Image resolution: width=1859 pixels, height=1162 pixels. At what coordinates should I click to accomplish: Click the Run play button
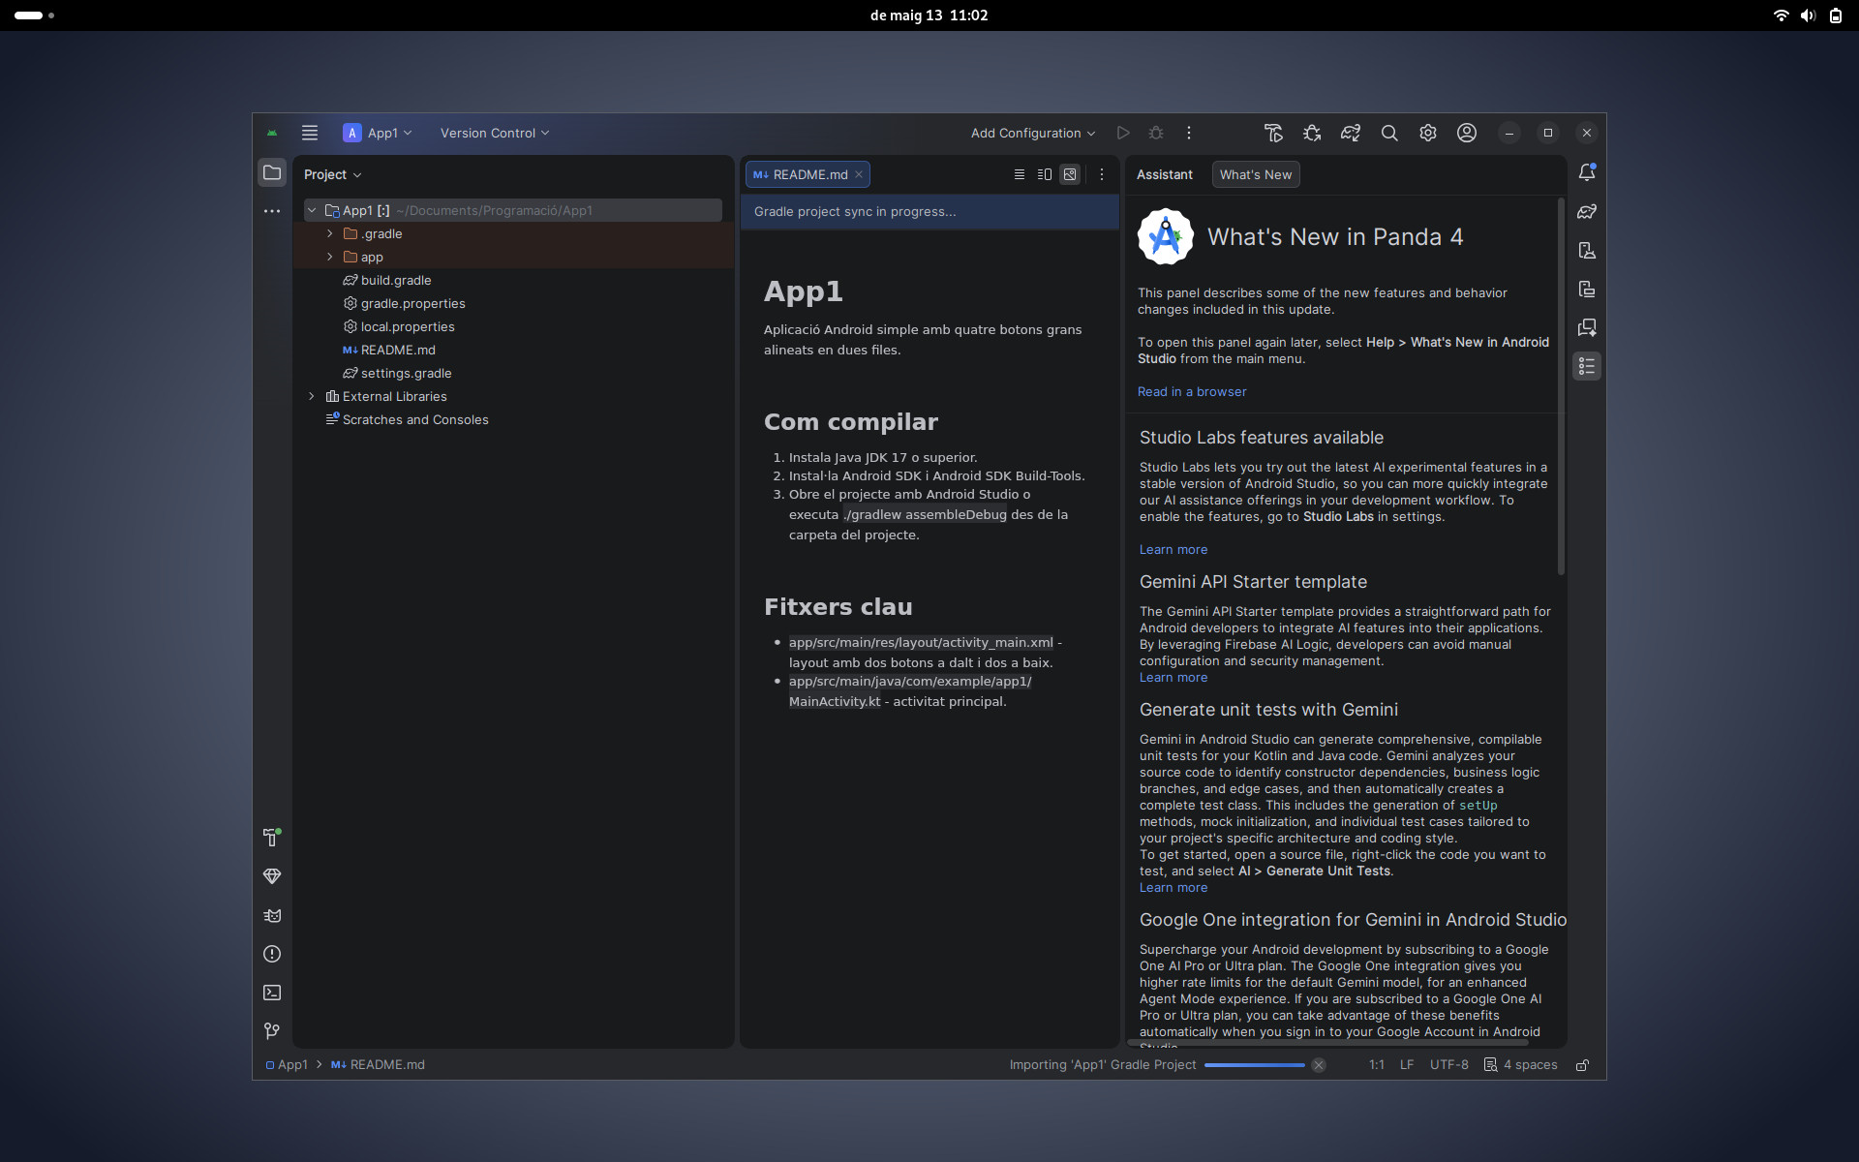pos(1123,133)
